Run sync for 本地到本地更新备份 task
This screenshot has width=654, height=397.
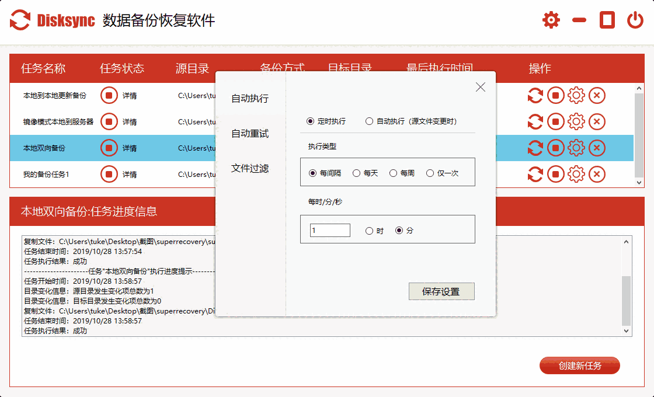(x=535, y=95)
